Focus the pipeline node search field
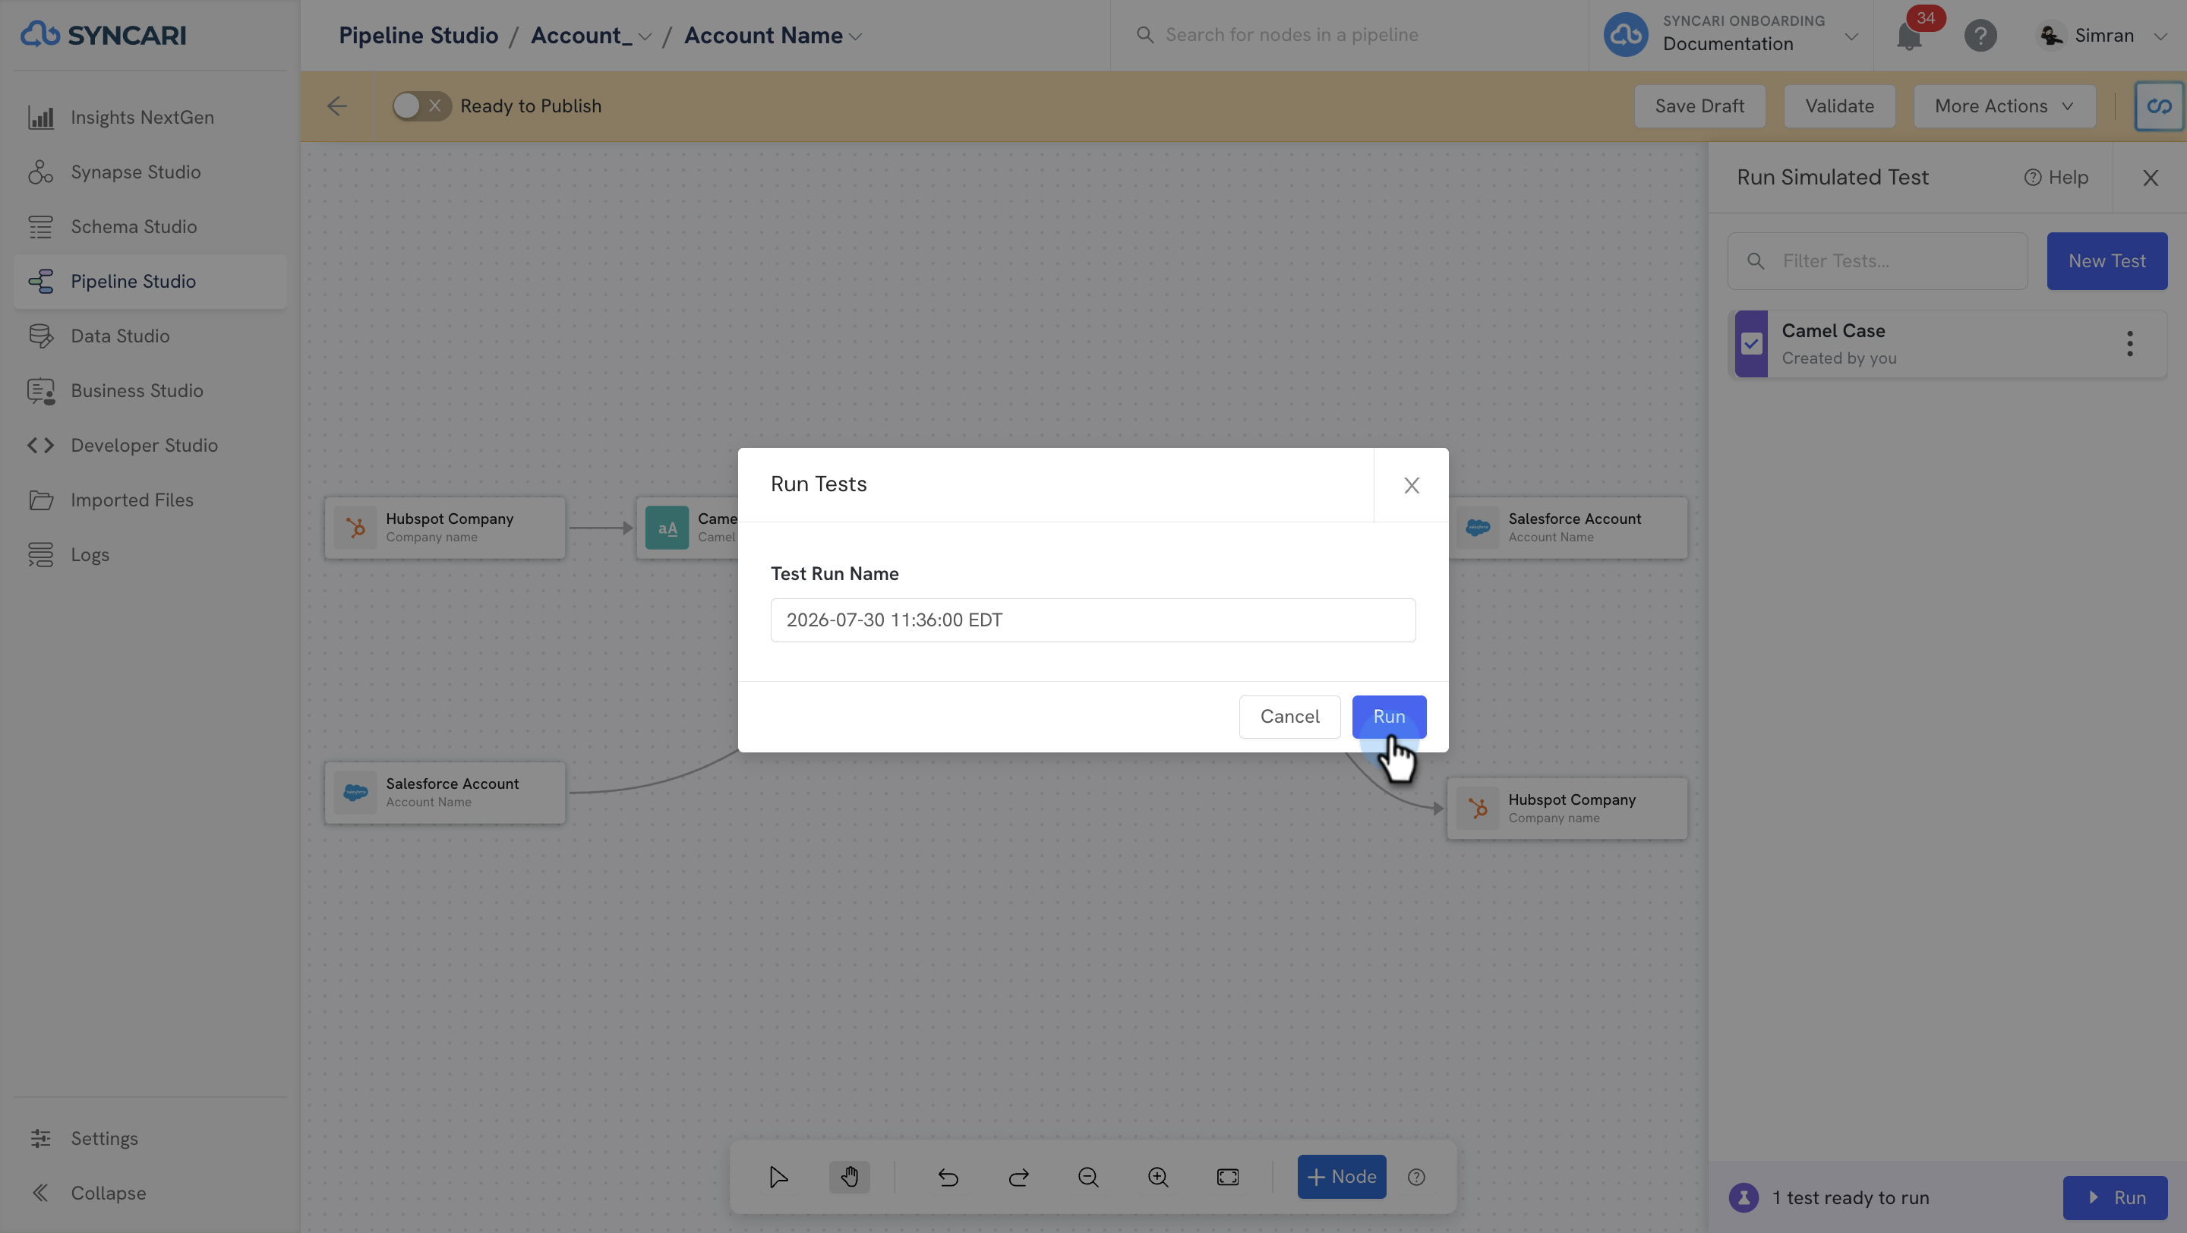This screenshot has height=1233, width=2187. pos(1350,35)
